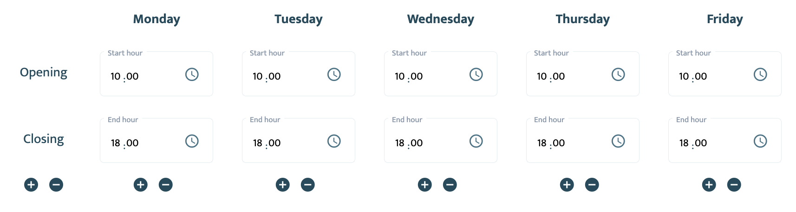Open Wednesday start hour clock picker

(x=476, y=75)
